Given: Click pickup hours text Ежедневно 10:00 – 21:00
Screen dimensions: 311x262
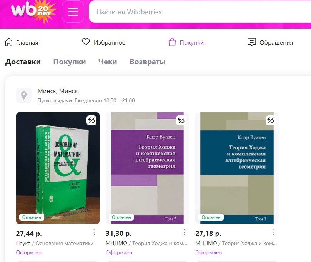Looking at the screenshot, I should coord(105,100).
